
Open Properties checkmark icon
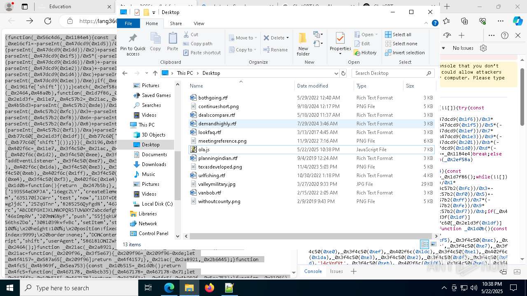click(340, 39)
